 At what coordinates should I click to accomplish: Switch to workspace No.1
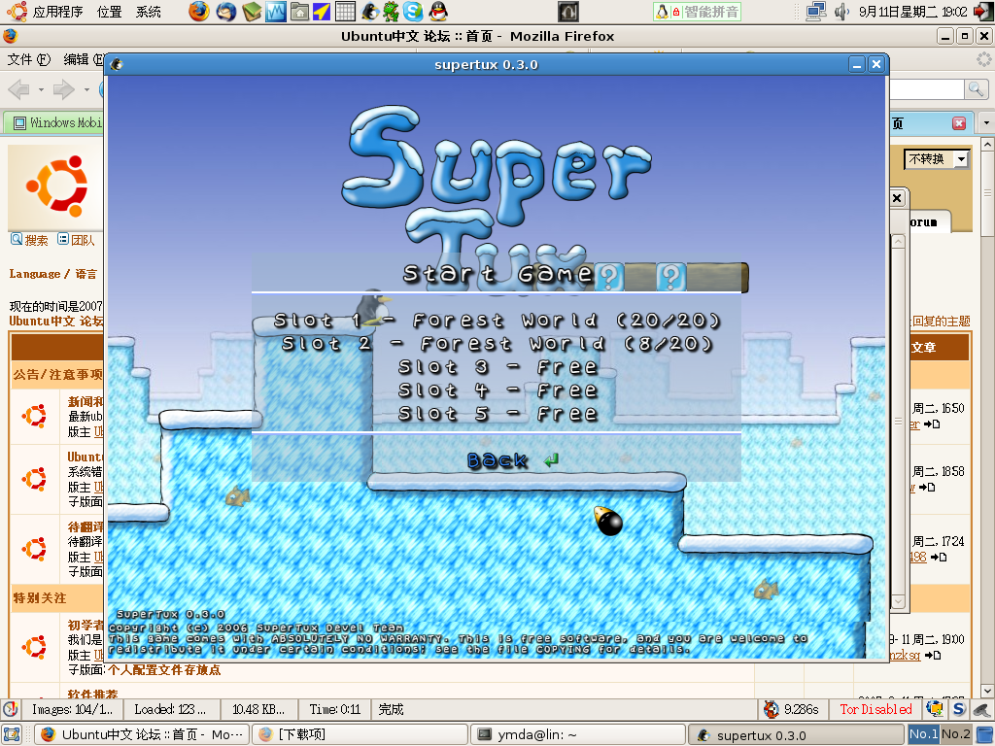point(923,734)
